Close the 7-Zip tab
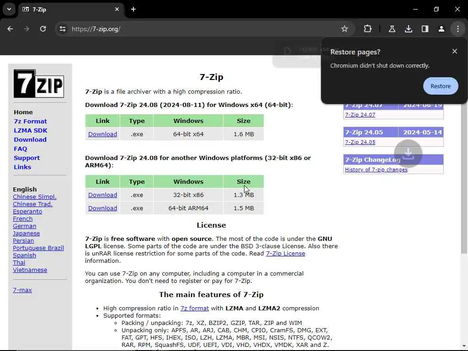Image resolution: width=468 pixels, height=351 pixels. pyautogui.click(x=117, y=9)
